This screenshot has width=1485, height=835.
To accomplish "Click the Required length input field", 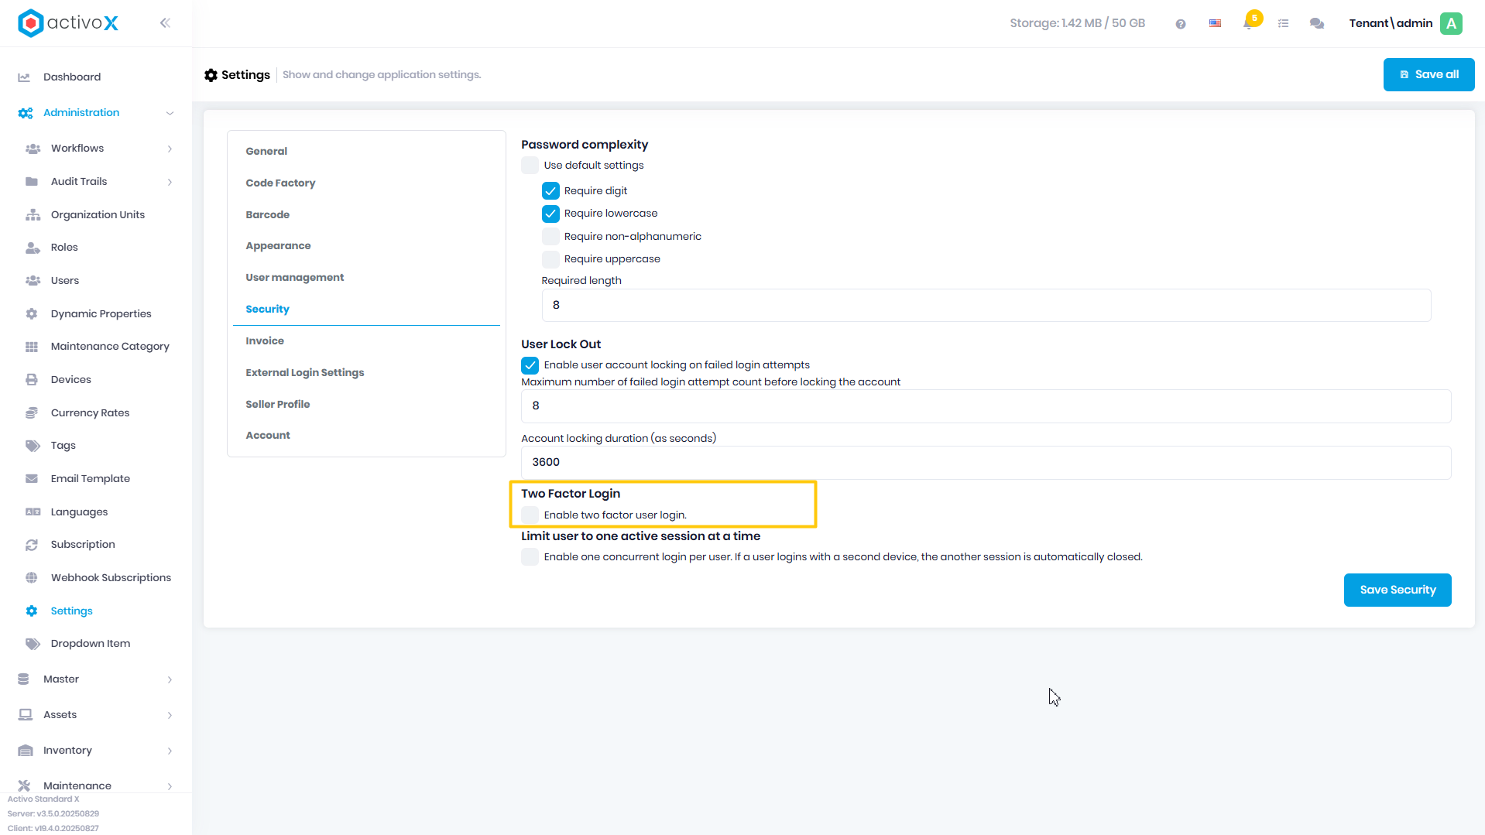I will (986, 306).
